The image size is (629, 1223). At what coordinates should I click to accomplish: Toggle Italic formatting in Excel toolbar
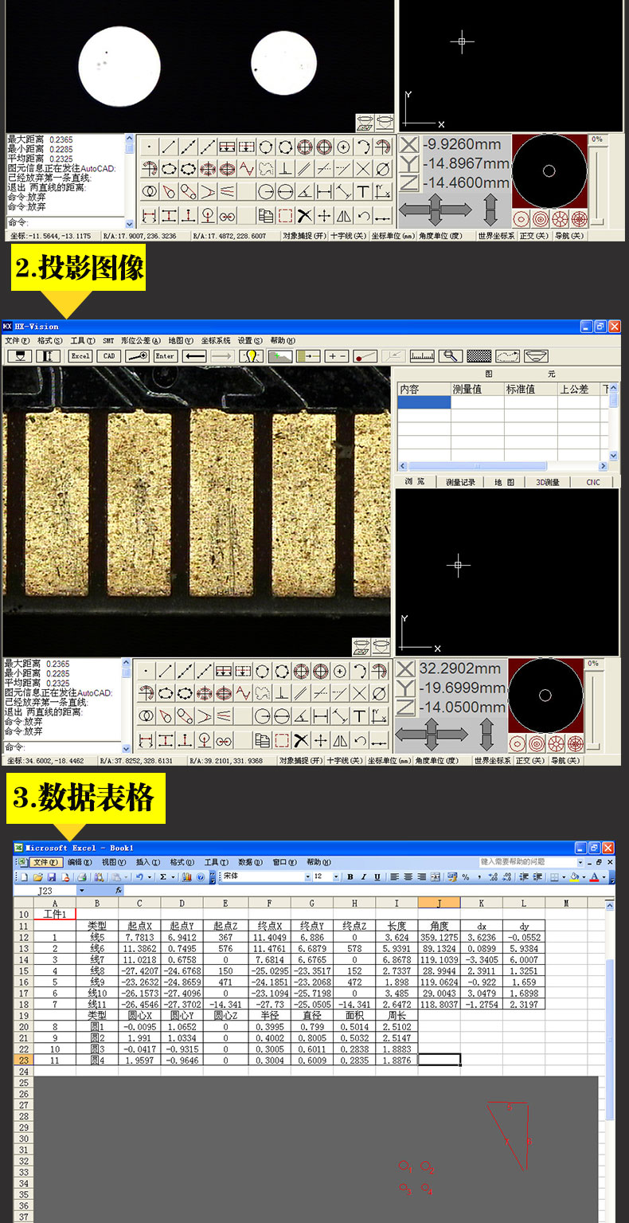(363, 876)
